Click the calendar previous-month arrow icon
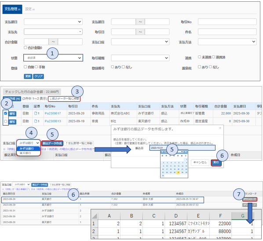 [x=162, y=151]
